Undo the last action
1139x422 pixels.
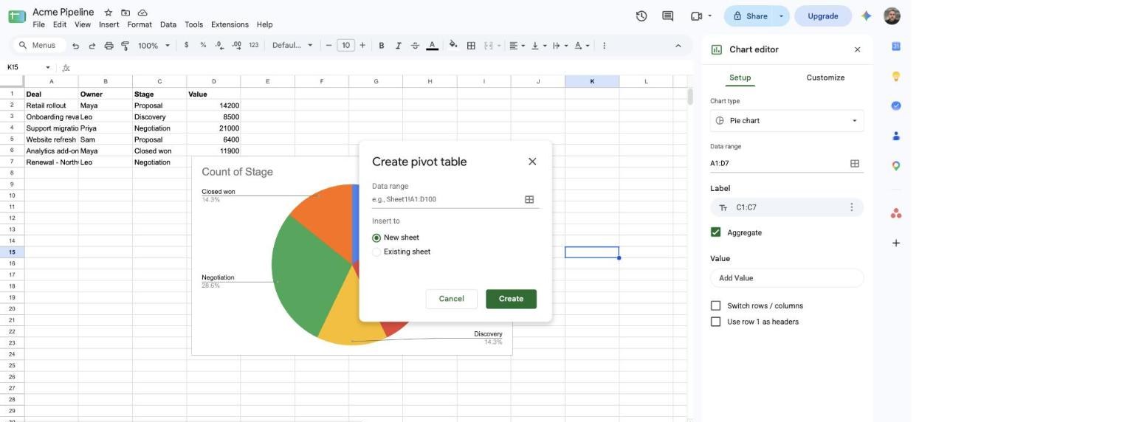[75, 46]
